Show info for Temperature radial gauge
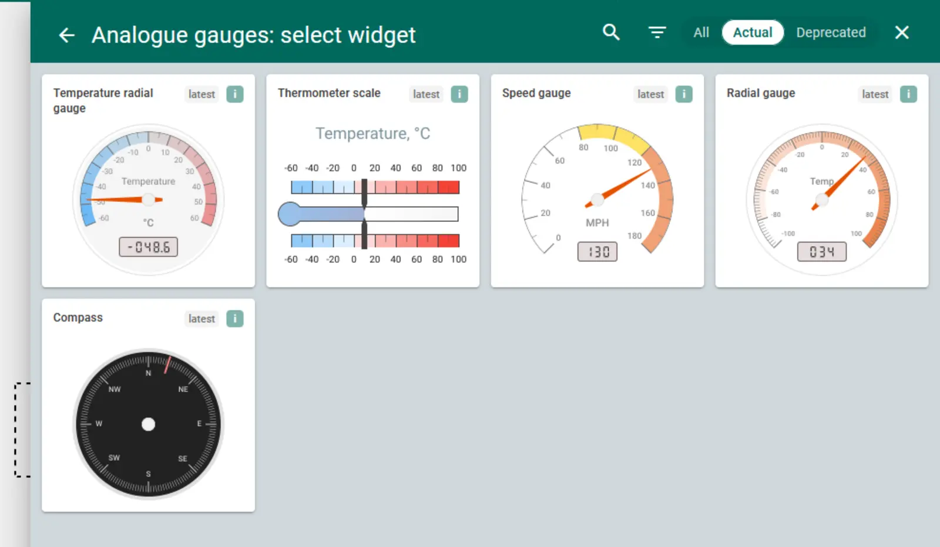The height and width of the screenshot is (547, 940). [235, 94]
